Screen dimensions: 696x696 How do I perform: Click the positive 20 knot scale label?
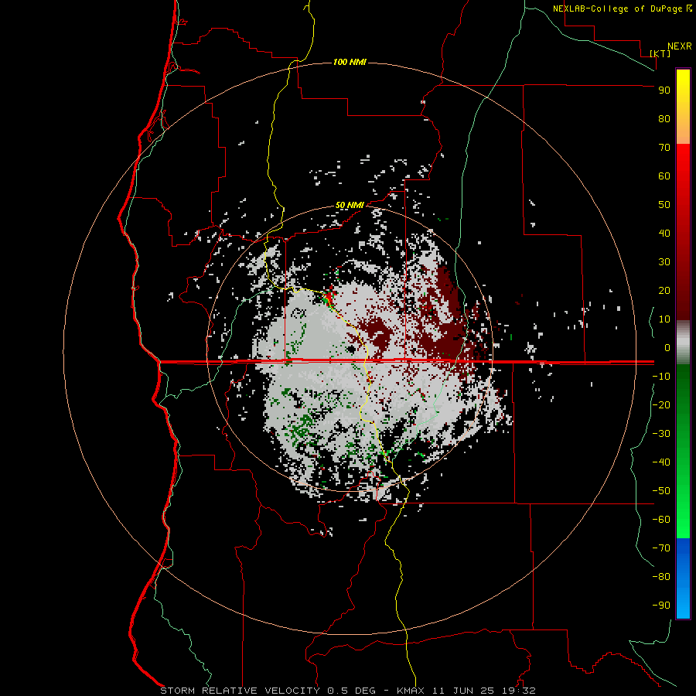664,290
